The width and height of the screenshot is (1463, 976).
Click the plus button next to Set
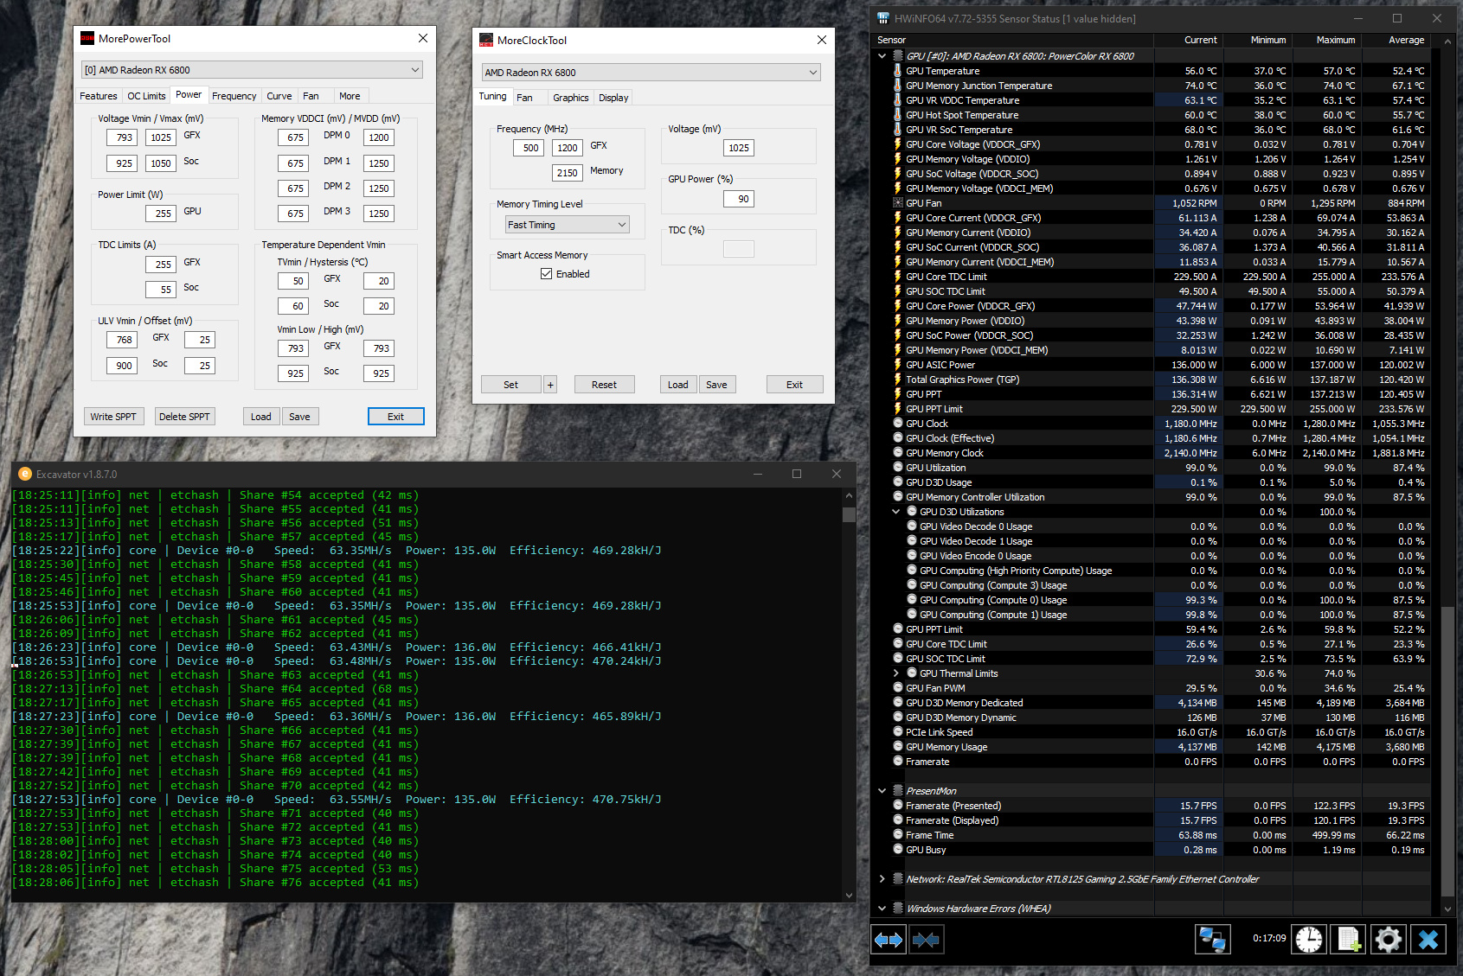coord(550,385)
